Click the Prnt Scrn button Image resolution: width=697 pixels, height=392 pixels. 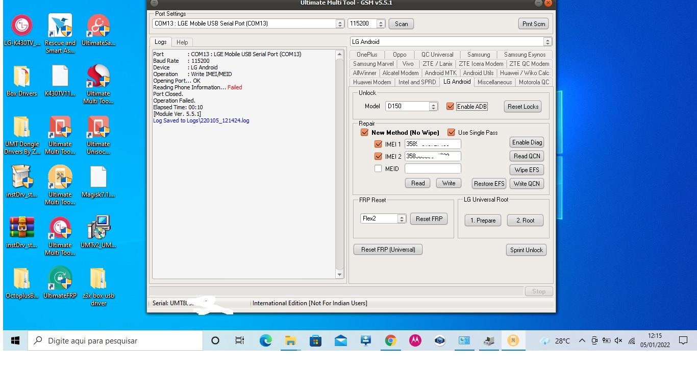[x=534, y=23]
